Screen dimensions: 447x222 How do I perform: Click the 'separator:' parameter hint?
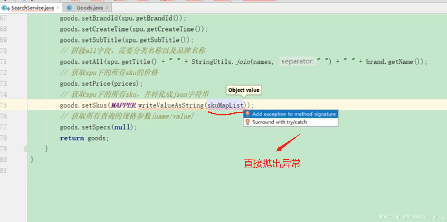click(298, 62)
